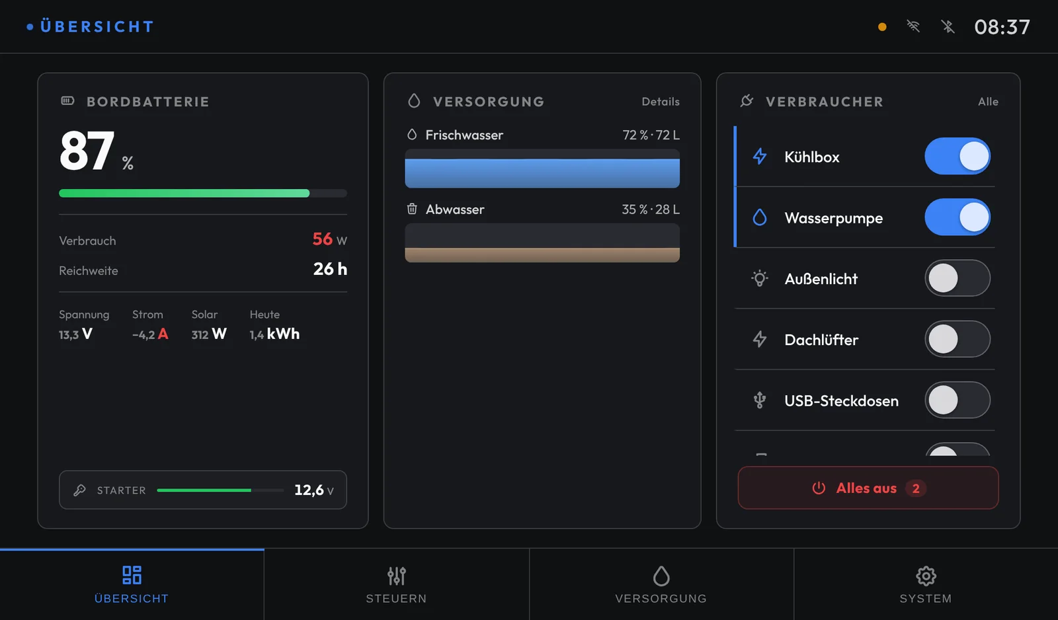Click the Bluetooth off status icon

tap(948, 26)
